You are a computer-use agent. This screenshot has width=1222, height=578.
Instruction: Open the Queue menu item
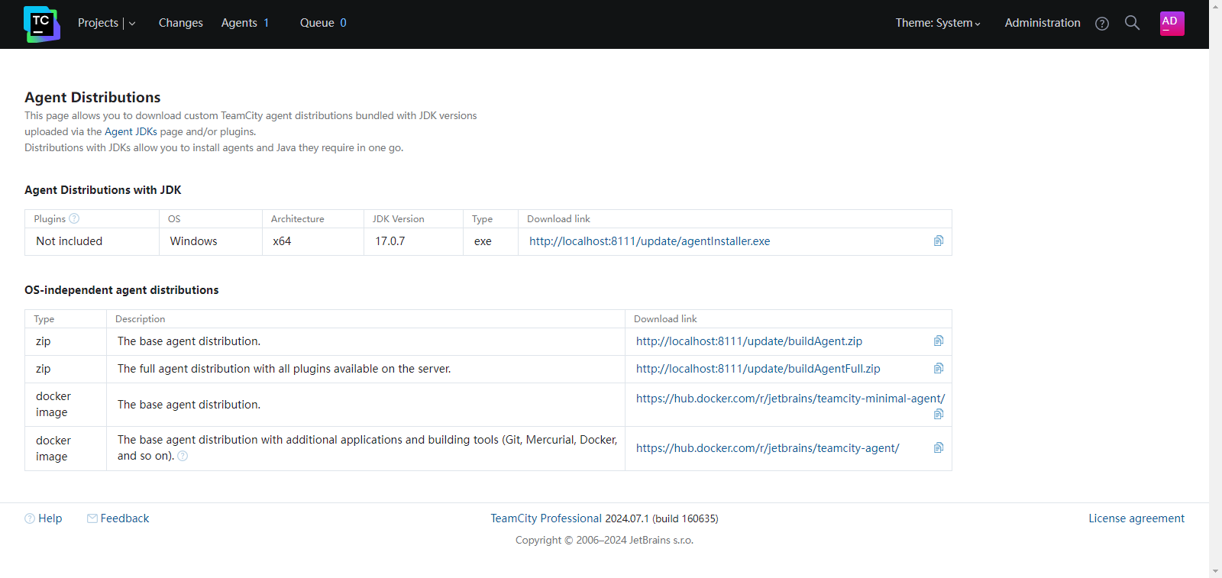317,23
